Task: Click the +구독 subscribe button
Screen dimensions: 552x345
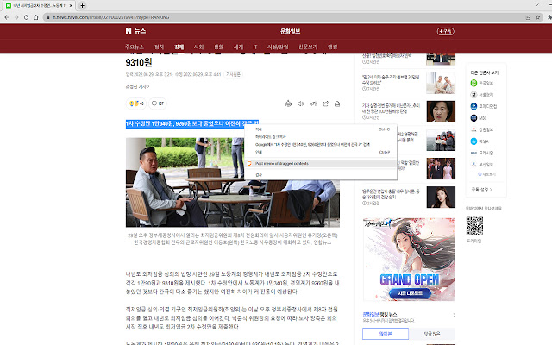Action: click(x=445, y=31)
